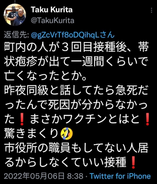Open Taku Kurita's profile avatar

[x=15, y=15]
